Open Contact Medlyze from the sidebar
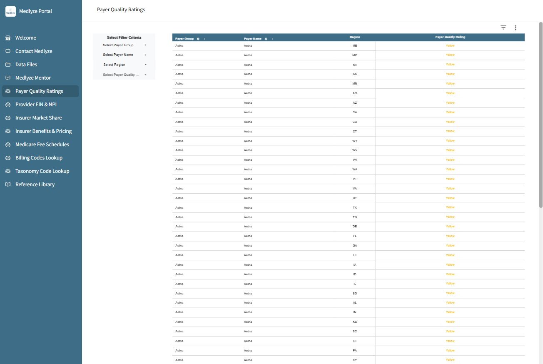This screenshot has width=543, height=364. pos(41,51)
